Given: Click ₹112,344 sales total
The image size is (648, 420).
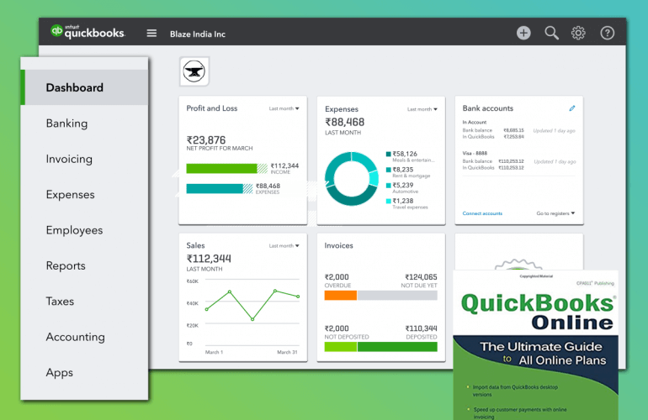Looking at the screenshot, I should tap(209, 259).
